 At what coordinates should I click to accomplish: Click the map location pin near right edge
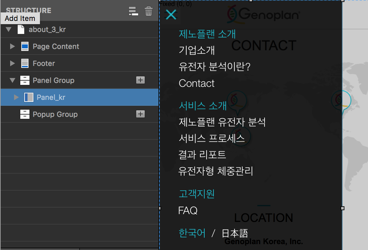[x=341, y=103]
